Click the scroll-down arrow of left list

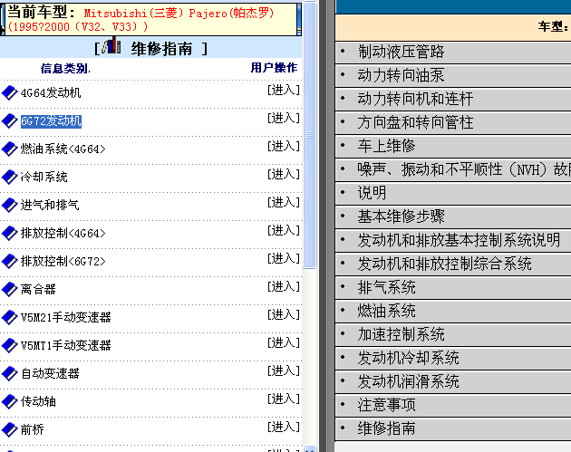(310, 448)
